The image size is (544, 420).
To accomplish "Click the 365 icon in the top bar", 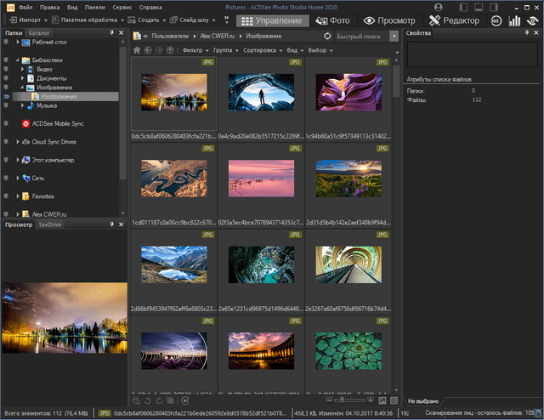I will [x=496, y=20].
